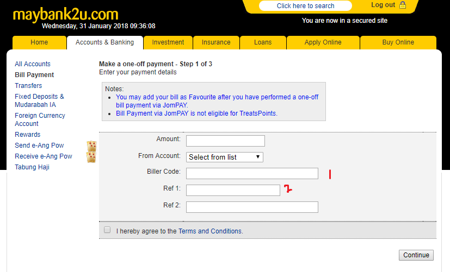Screen dimensions: 450x272
Task: Go to the Investment tab
Action: (168, 42)
